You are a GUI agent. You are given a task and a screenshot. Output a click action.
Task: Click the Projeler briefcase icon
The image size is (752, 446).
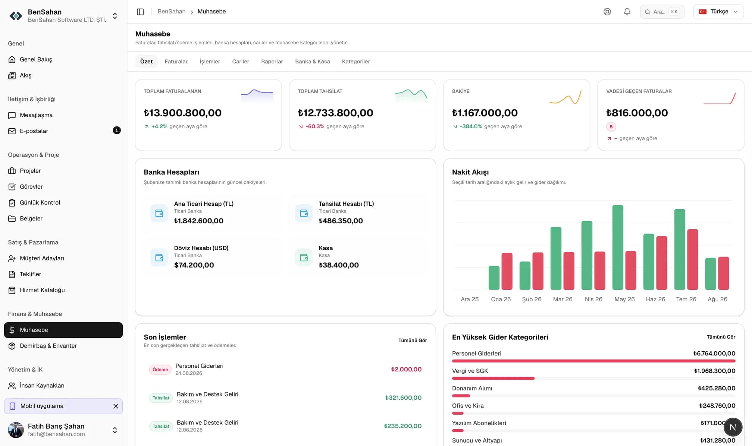pos(12,171)
